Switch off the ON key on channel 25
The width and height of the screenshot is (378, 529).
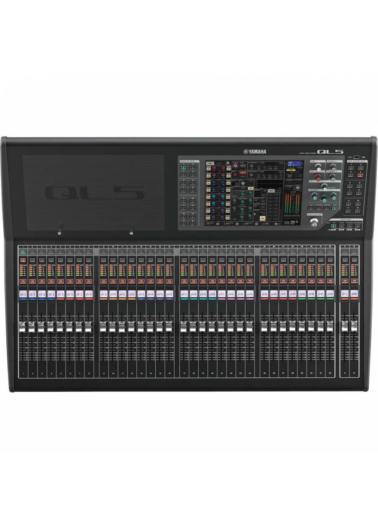(x=265, y=280)
